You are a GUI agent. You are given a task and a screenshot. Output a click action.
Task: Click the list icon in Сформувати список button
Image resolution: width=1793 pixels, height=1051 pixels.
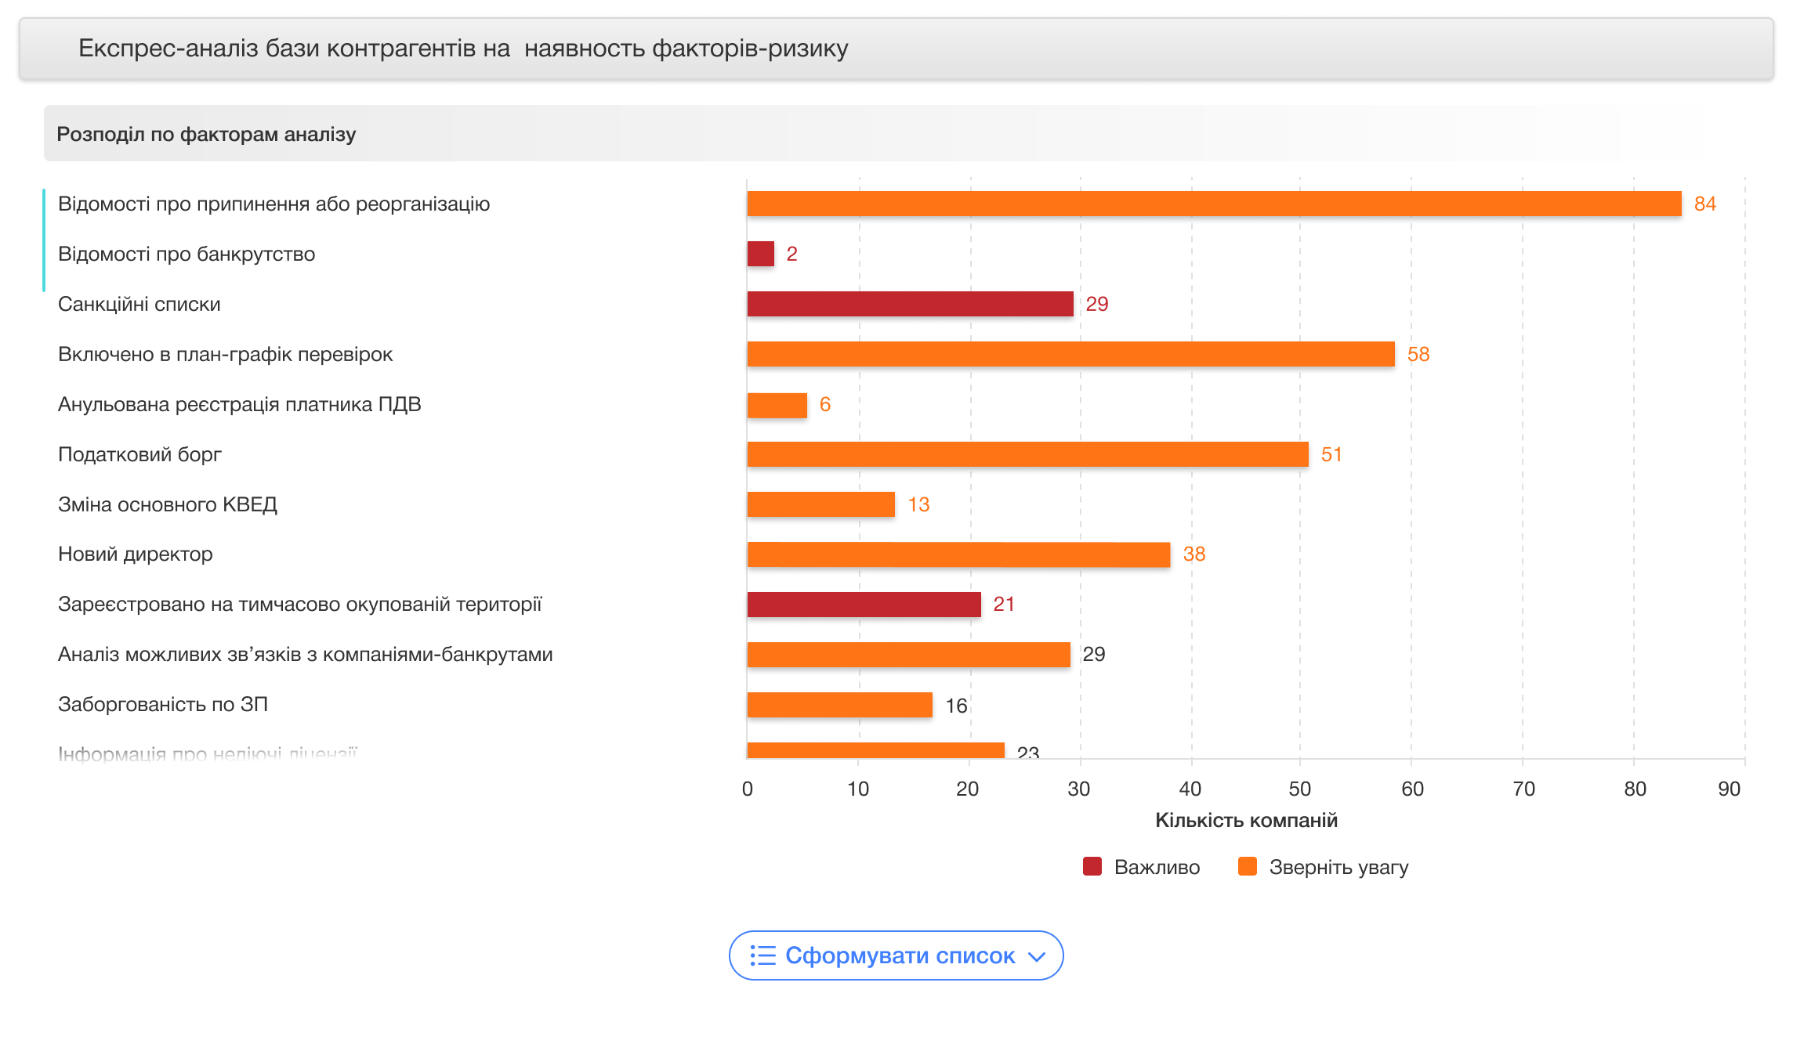point(762,955)
